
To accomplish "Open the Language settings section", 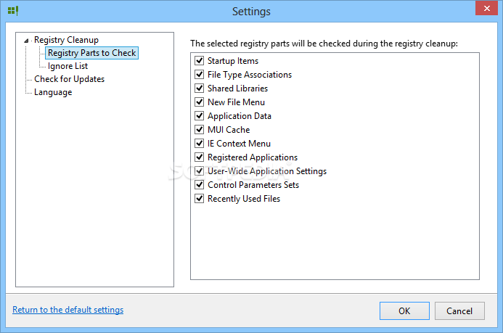I will [x=53, y=92].
